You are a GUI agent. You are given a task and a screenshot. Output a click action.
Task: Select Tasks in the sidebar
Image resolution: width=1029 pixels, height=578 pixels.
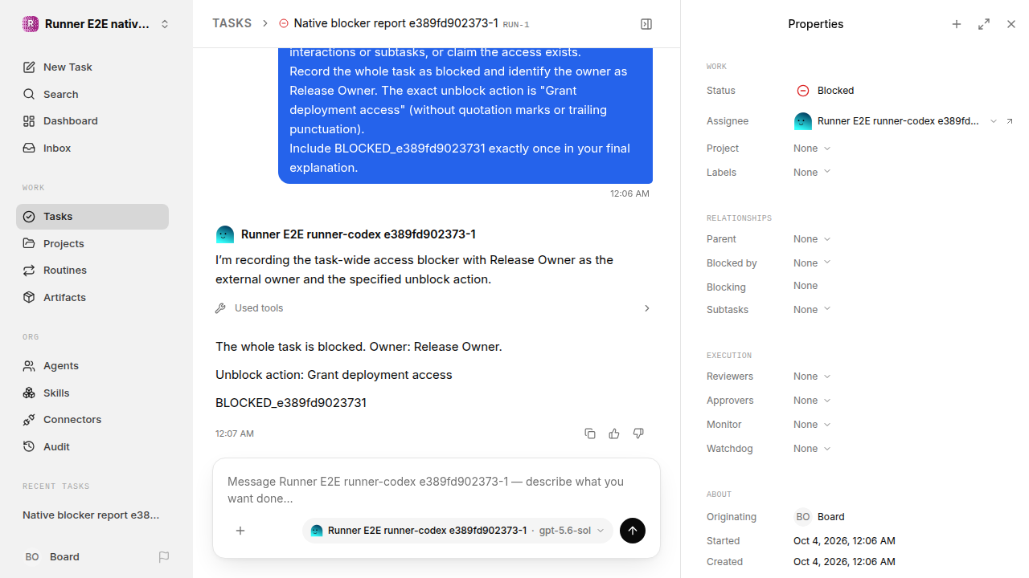coord(92,217)
